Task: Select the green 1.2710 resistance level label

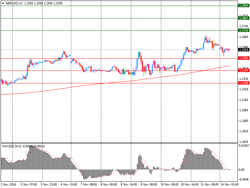Action: click(244, 30)
